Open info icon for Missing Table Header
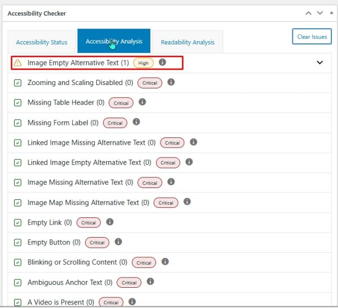The width and height of the screenshot is (338, 308). (x=143, y=102)
